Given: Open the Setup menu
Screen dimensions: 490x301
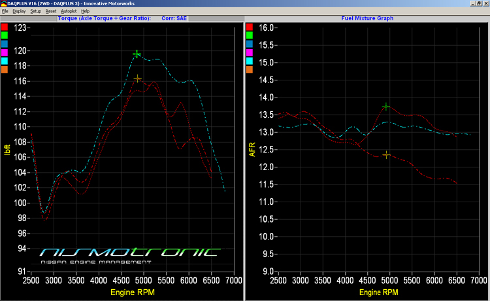Looking at the screenshot, I should pos(35,12).
